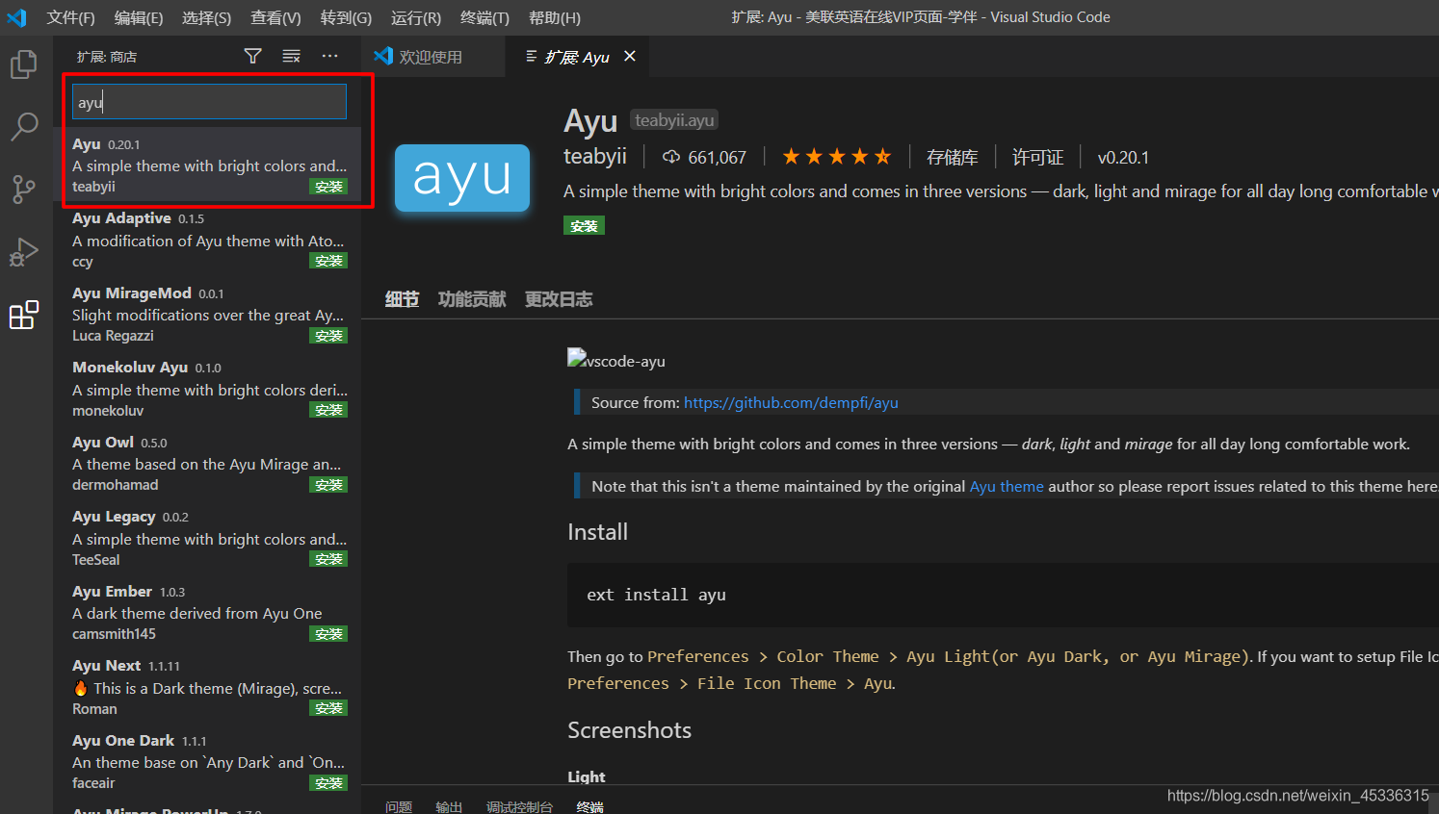Open the Ayu theme link in note
This screenshot has height=814, width=1439.
[1007, 486]
